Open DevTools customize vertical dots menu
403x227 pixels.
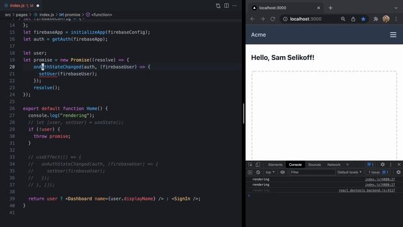390,165
